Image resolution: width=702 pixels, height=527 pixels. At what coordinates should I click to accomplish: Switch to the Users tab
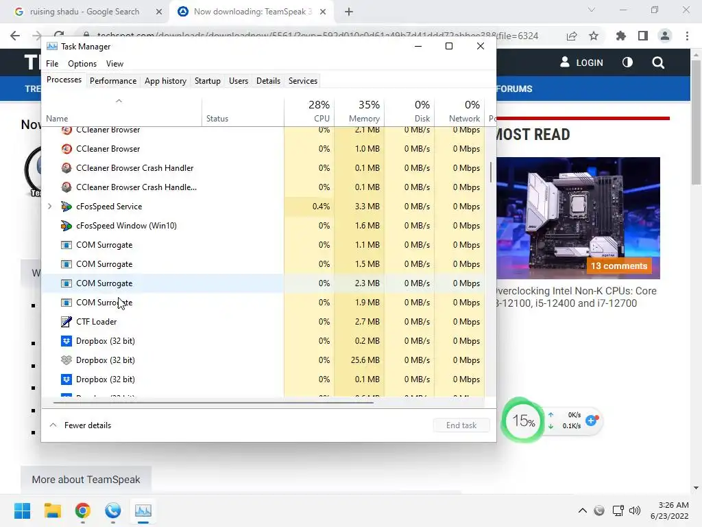coord(238,81)
